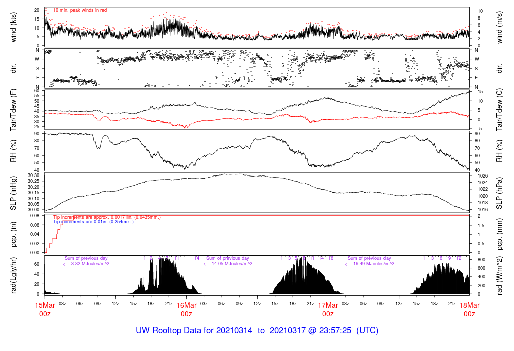The width and height of the screenshot is (514, 351).
Task: Click the '0.08' precipitation tick label
Action: 35,216
